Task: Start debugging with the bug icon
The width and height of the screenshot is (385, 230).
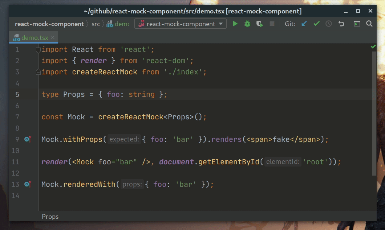Action: [247, 24]
